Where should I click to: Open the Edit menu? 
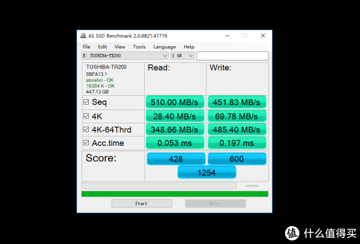(103, 47)
